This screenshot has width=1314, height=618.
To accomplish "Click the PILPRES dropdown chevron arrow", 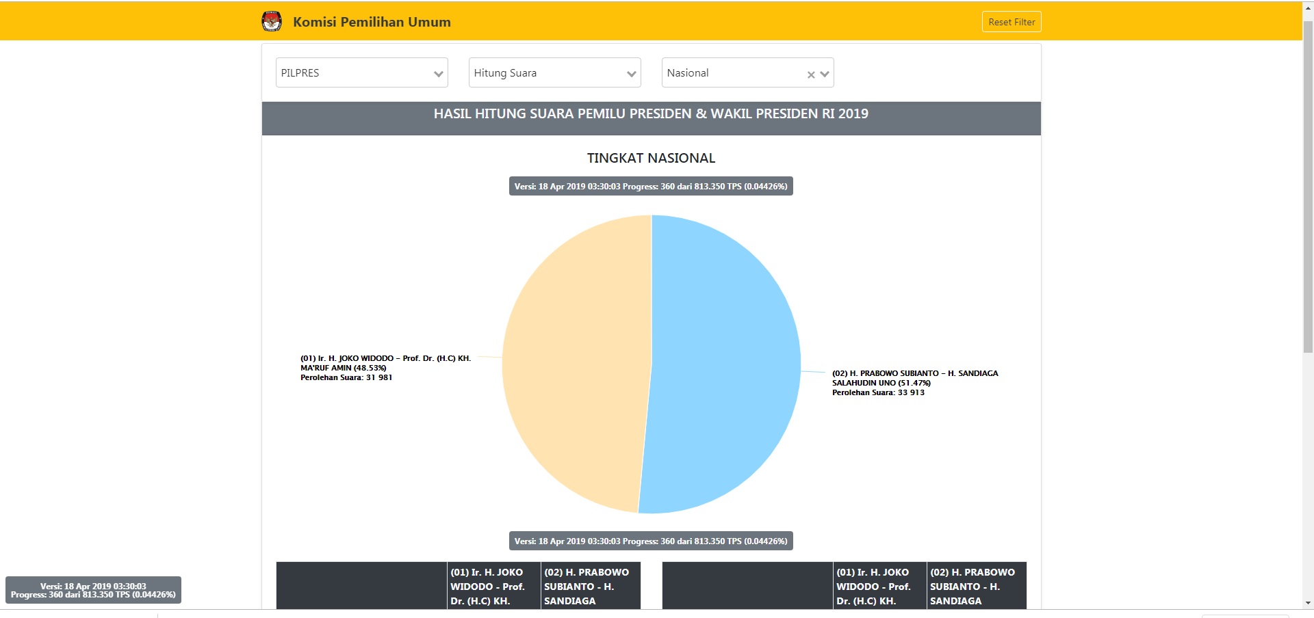I will 438,74.
